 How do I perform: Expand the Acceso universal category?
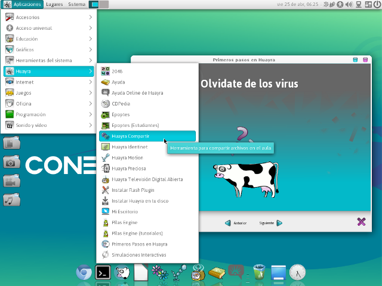(x=49, y=28)
